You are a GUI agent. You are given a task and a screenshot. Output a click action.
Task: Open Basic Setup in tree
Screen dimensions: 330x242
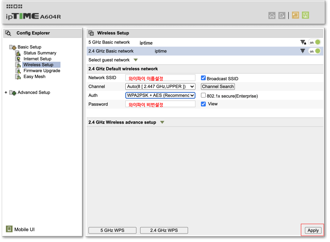[29, 47]
